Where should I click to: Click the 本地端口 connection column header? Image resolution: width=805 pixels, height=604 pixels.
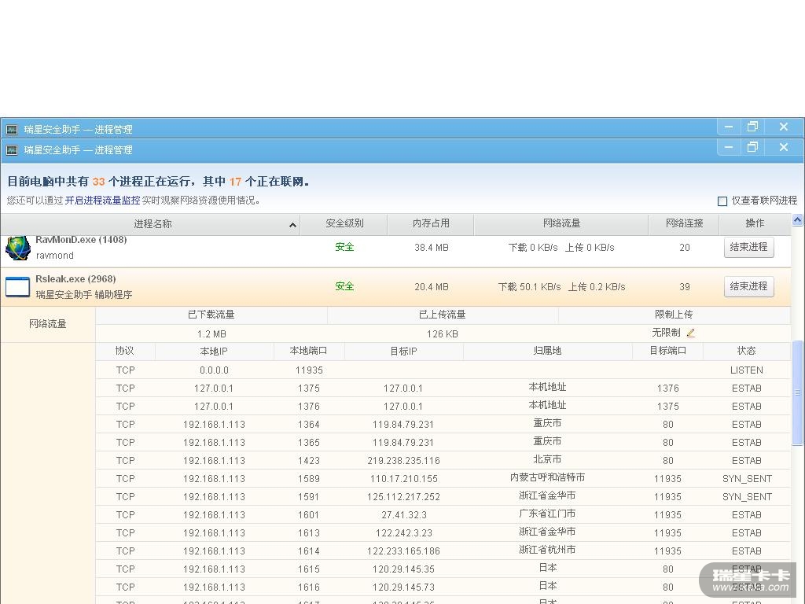308,351
